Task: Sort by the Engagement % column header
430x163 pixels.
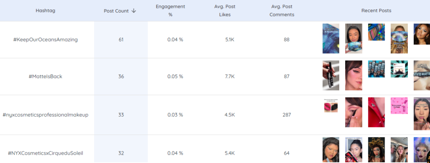Action: (x=170, y=10)
